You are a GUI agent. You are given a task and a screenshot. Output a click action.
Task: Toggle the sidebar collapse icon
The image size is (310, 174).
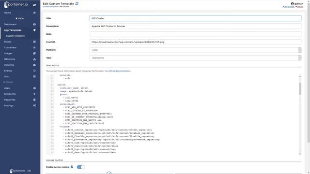point(34,5)
